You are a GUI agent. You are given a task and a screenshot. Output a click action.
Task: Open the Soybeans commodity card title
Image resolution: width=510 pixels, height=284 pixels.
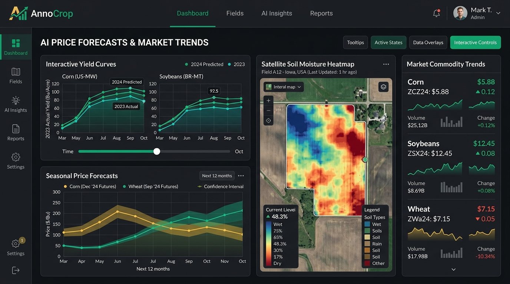coord(423,143)
